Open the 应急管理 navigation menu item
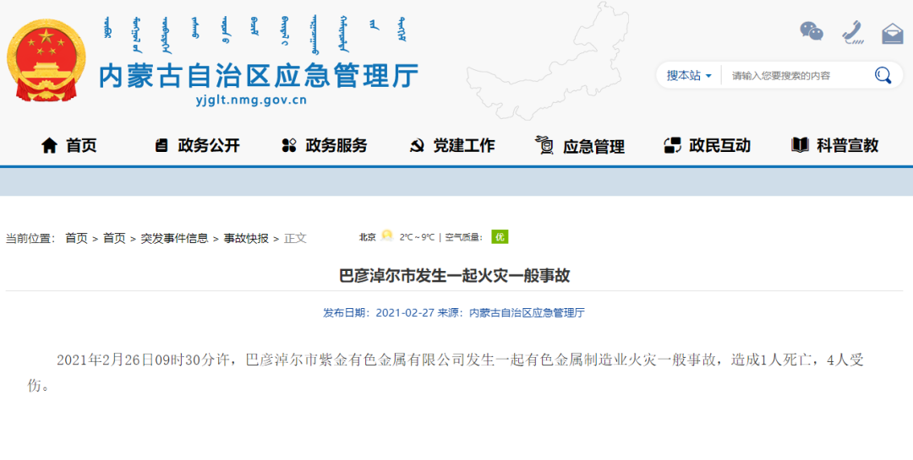 tap(593, 147)
